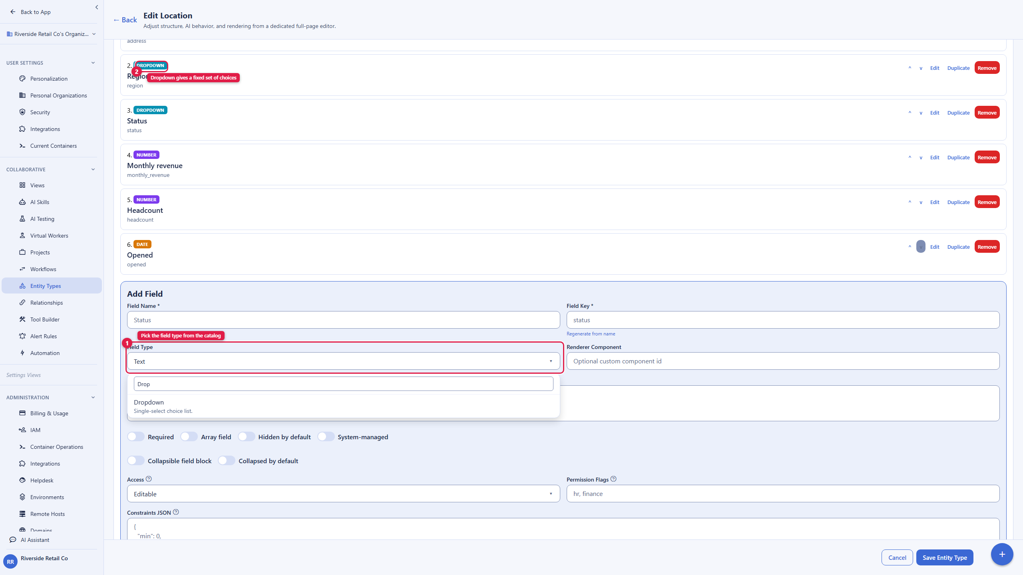Remove the Opened date field
Image resolution: width=1023 pixels, height=575 pixels.
point(987,247)
